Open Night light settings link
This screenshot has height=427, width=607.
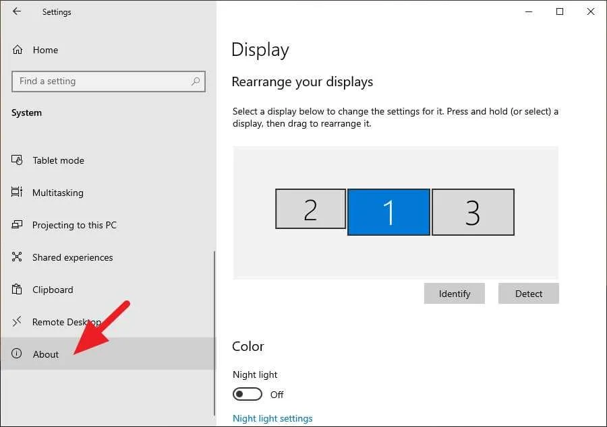point(272,418)
